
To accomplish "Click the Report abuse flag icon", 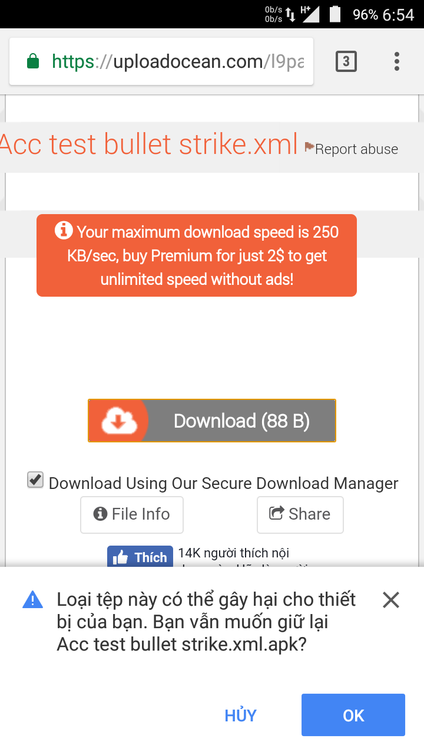I will (309, 147).
